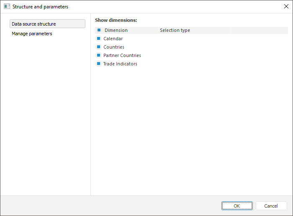Switch to the Manage parameters section
This screenshot has height=216, width=293.
(x=32, y=34)
